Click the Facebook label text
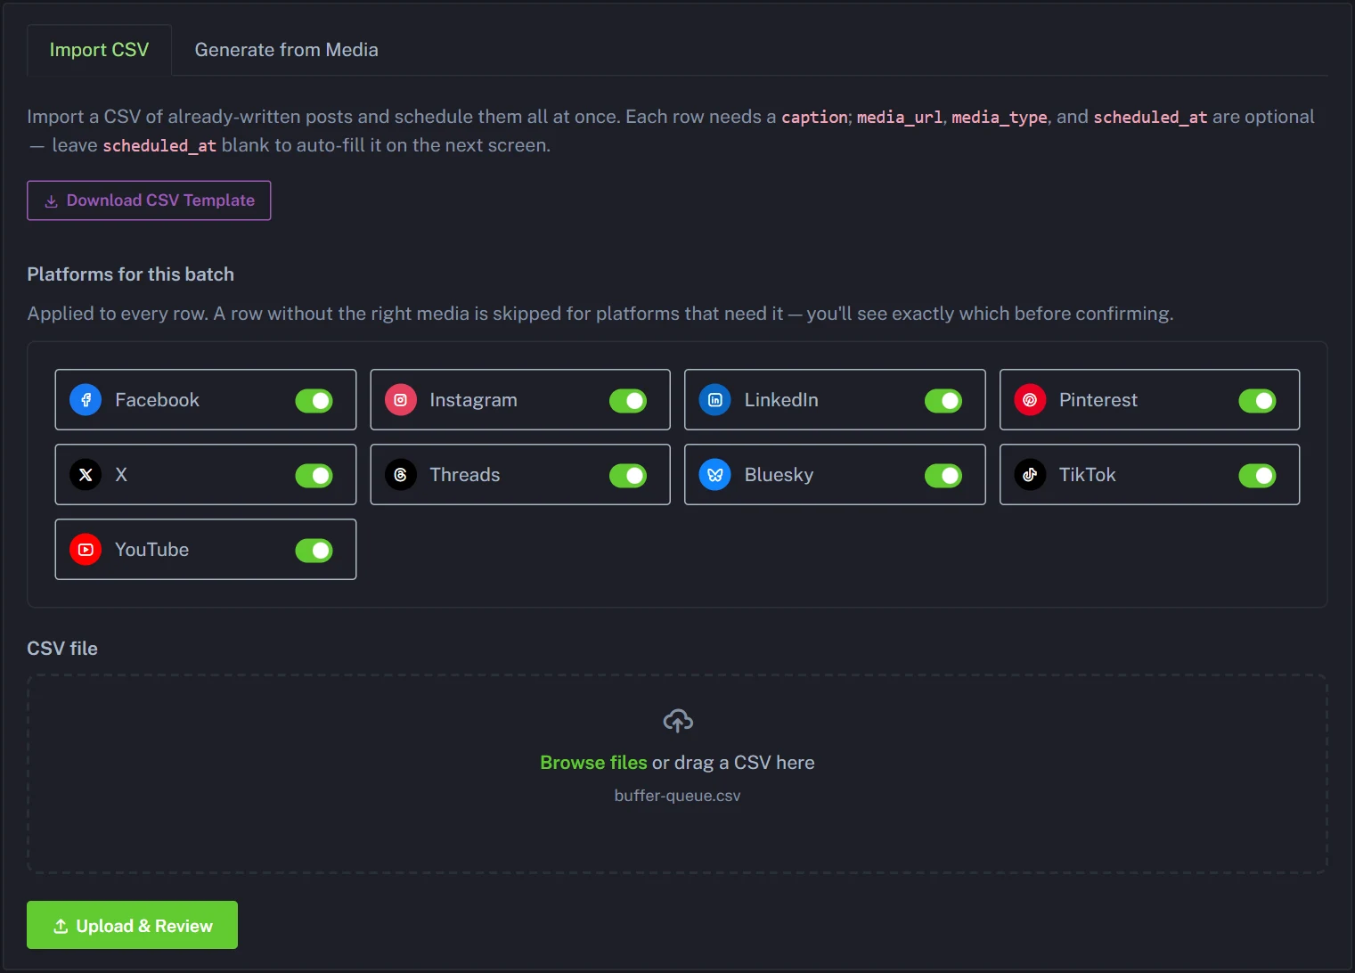Viewport: 1355px width, 973px height. point(157,400)
